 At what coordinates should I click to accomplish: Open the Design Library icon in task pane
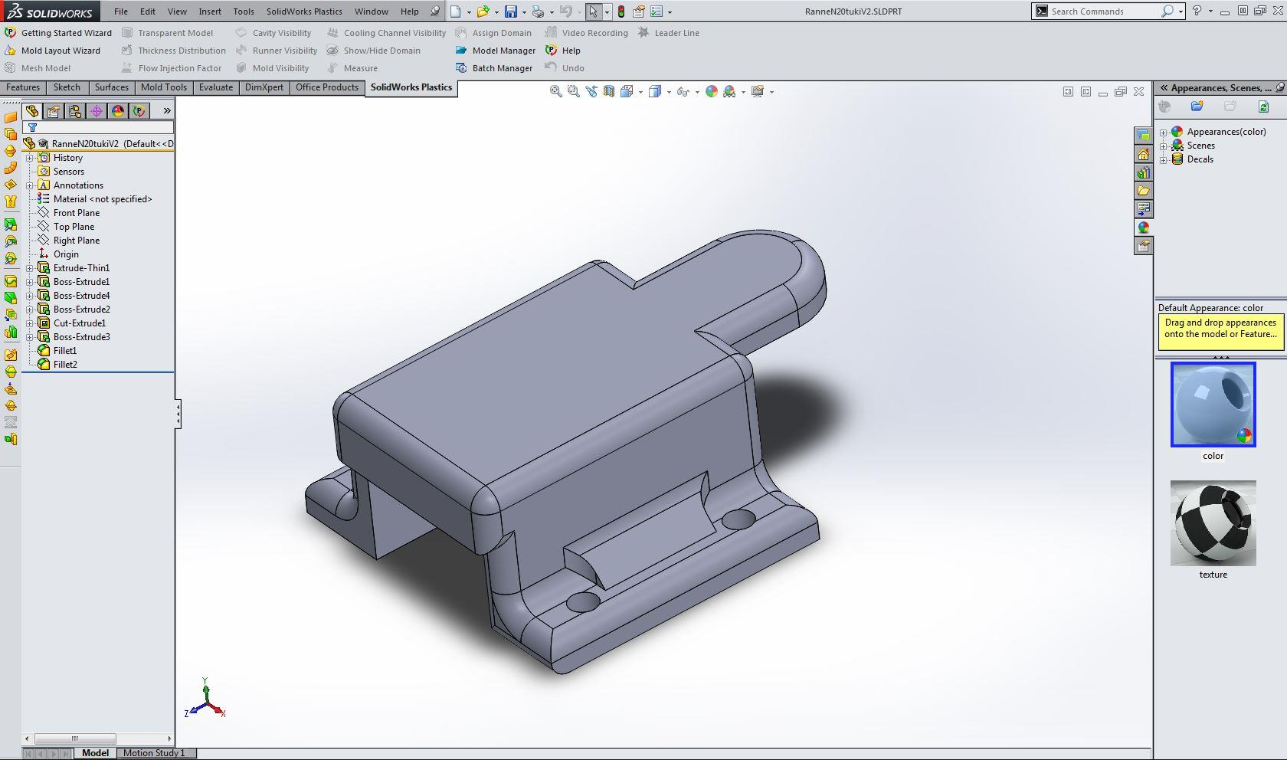pos(1143,172)
